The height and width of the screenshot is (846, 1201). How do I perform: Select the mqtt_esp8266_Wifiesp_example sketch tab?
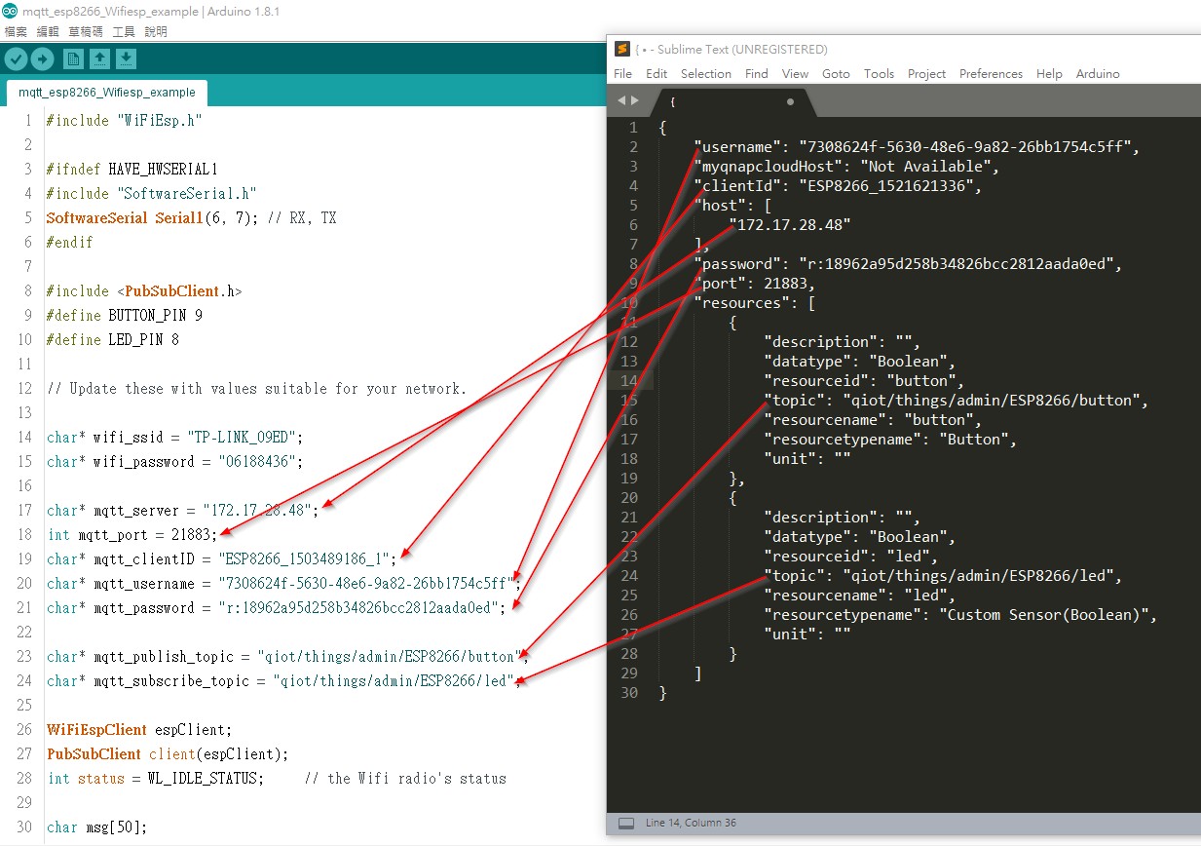coord(107,93)
